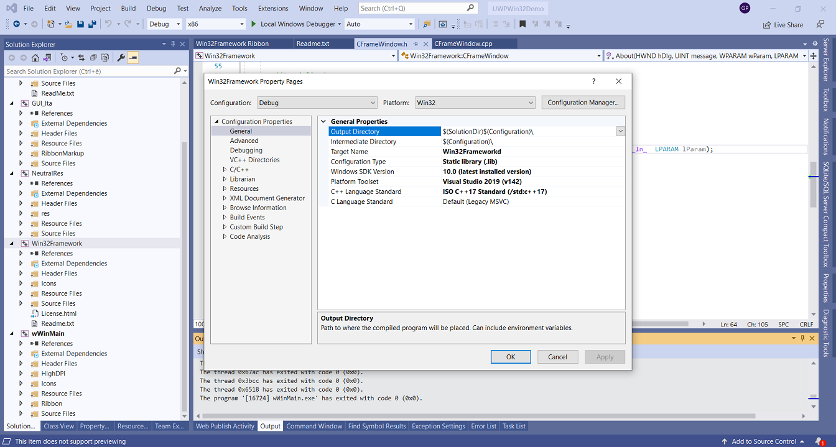
Task: Open the Server Explorer side tab
Action: (826, 60)
